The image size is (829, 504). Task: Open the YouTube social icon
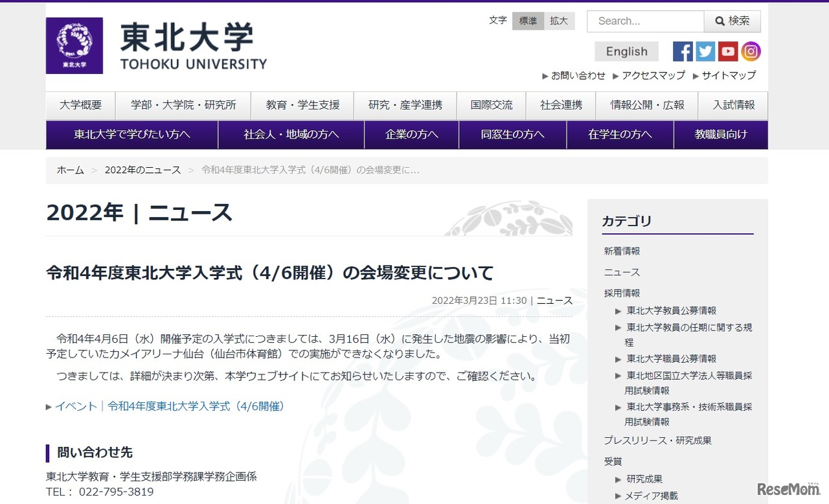(x=728, y=51)
